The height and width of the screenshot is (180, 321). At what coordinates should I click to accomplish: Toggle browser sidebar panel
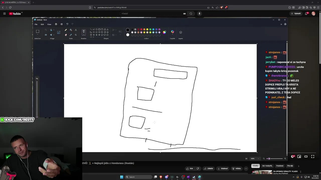pyautogui.click(x=303, y=7)
